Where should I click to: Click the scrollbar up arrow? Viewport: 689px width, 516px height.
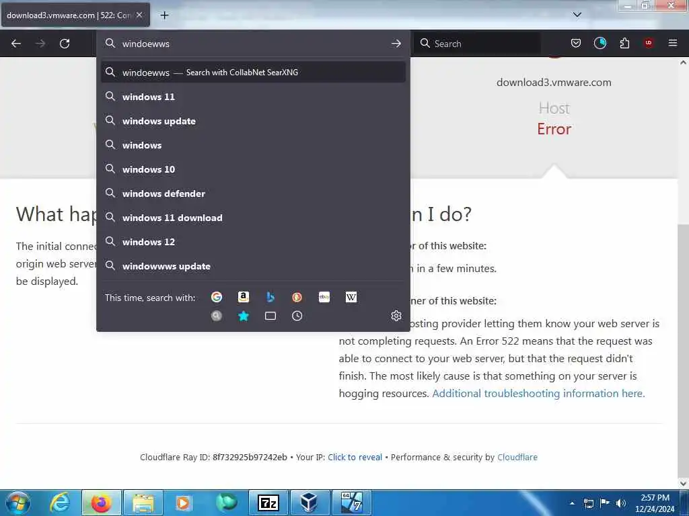tap(684, 62)
